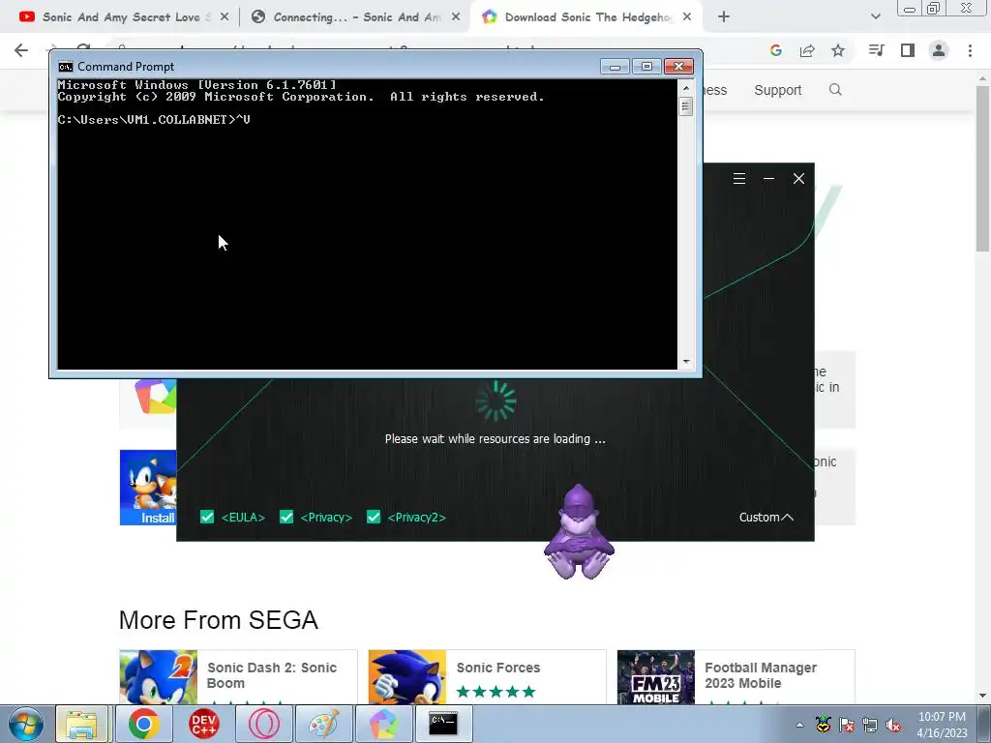Click the purple BonziBuddy gorilla
991x743 pixels.
coord(579,532)
